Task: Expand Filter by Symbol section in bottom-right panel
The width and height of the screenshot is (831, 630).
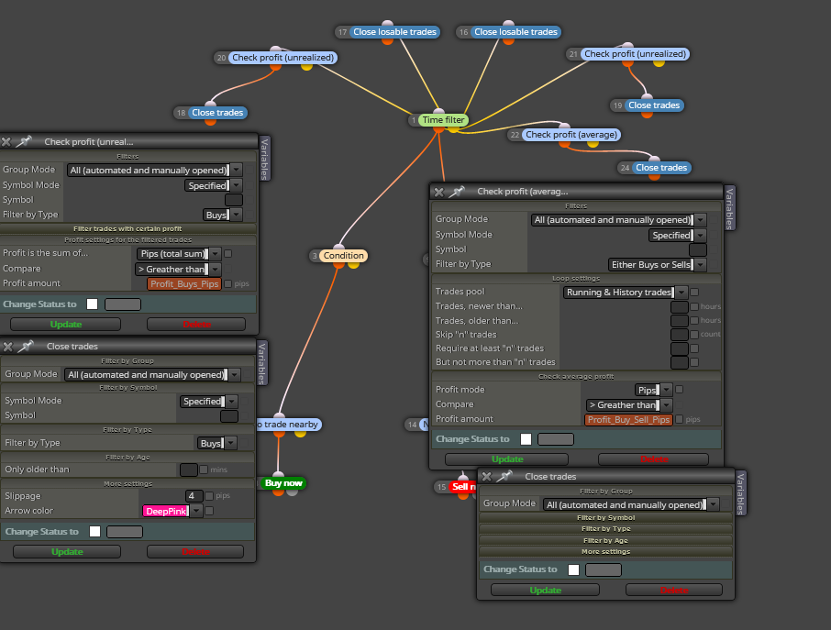Action: click(x=605, y=518)
